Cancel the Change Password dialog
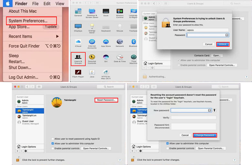This screenshot has width=252, height=165. tap(185, 135)
